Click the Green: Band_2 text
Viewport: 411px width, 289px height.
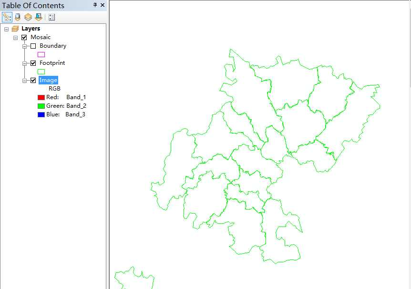[x=66, y=106]
